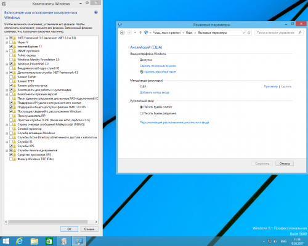The image size is (308, 246).
Task: Click add input method link
Action: point(155,92)
